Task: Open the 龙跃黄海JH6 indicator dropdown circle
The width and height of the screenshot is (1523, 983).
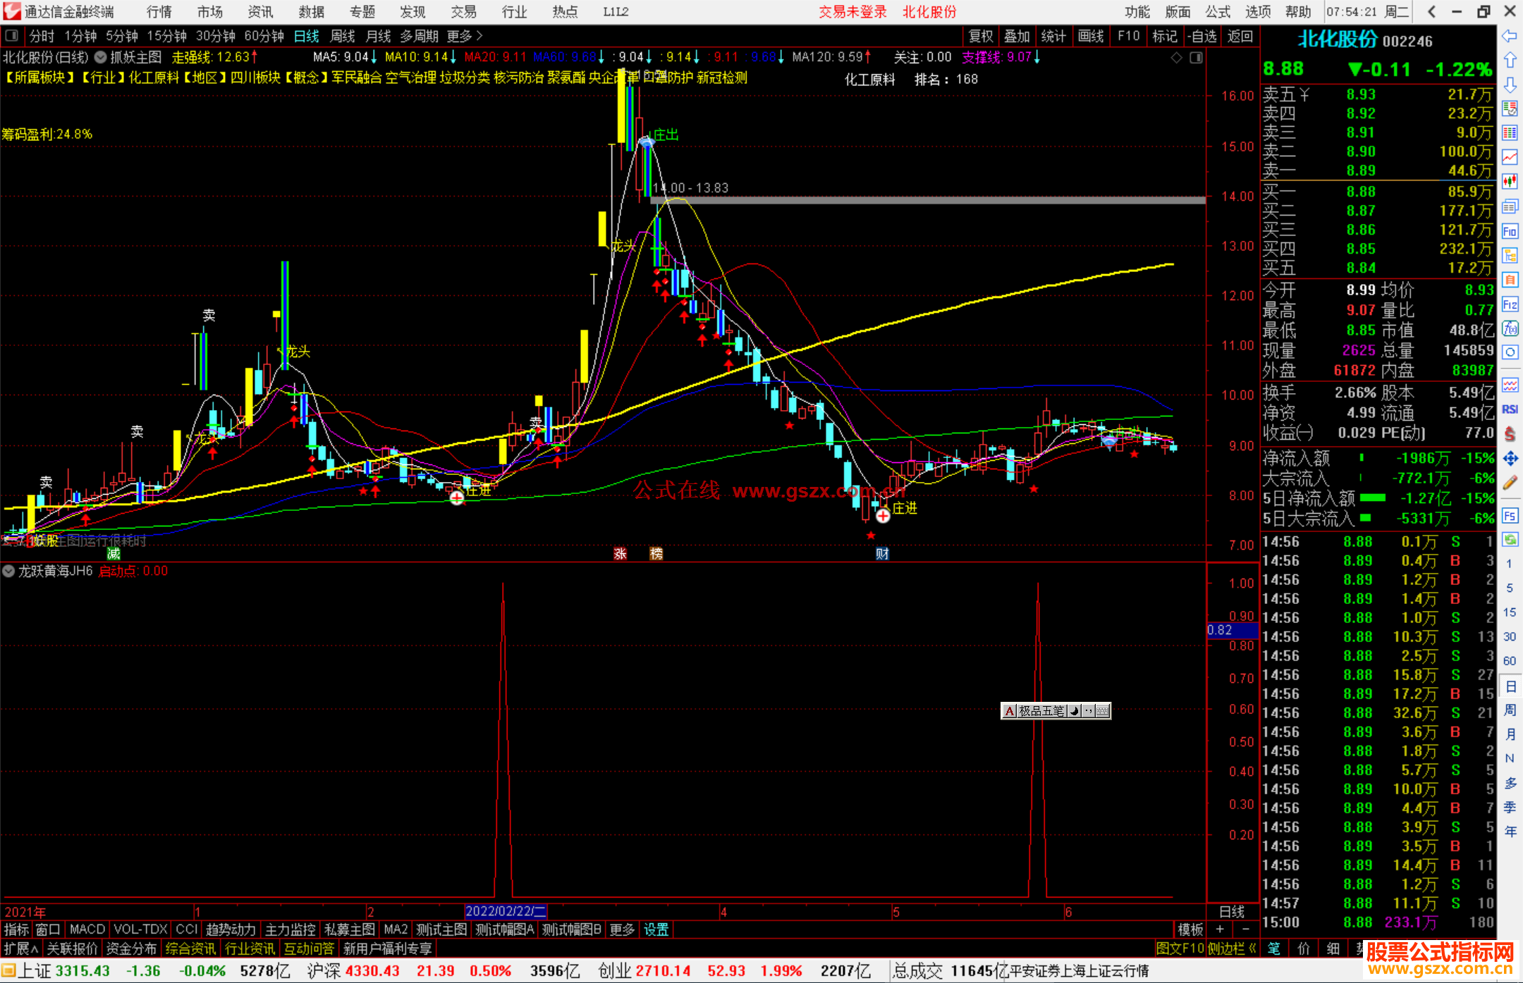Action: point(9,571)
